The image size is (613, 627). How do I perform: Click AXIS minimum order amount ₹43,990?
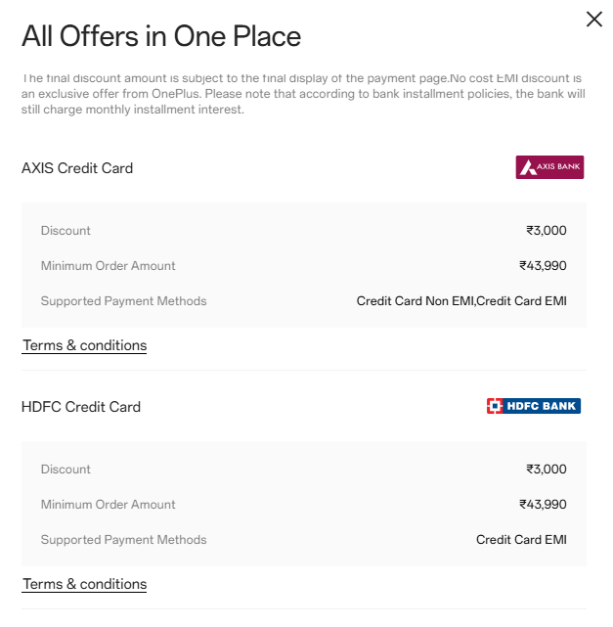tap(543, 266)
